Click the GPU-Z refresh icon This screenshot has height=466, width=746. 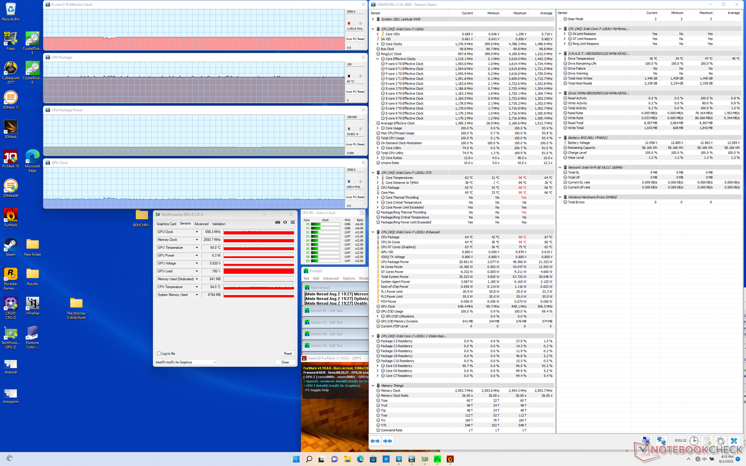[285, 223]
